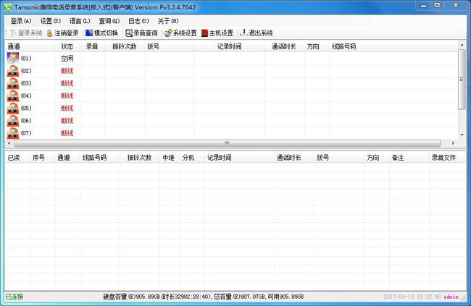Select the channel (07) row icon

pos(13,133)
